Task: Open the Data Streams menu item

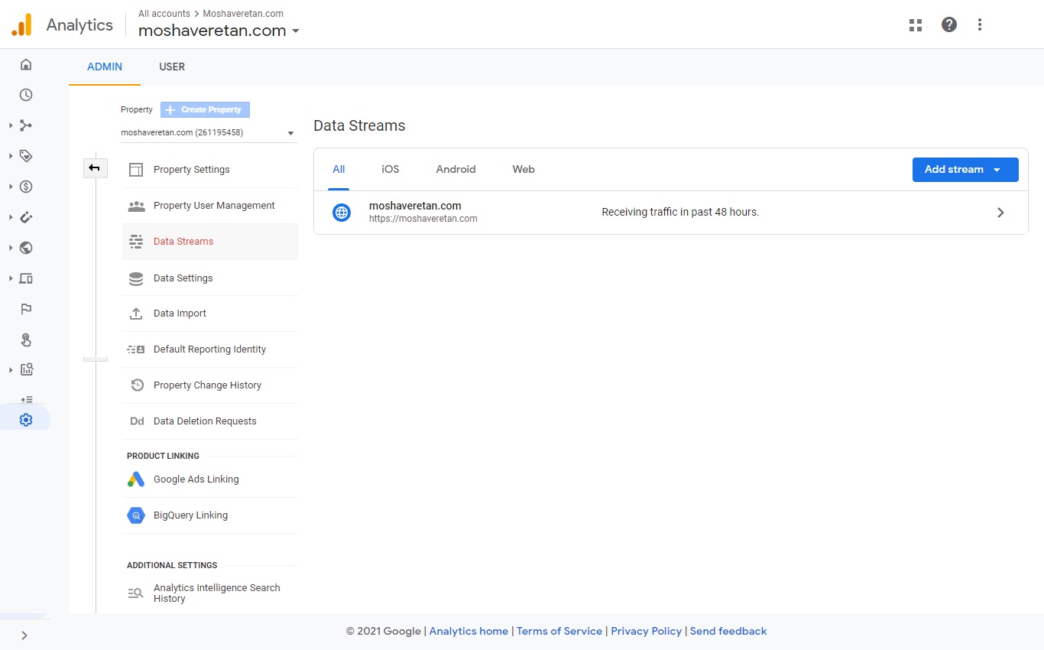Action: pos(210,242)
